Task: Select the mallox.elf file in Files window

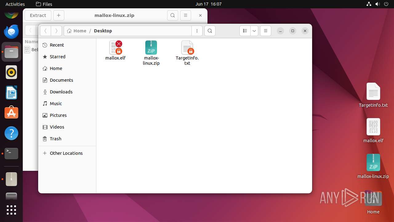Action: click(115, 51)
